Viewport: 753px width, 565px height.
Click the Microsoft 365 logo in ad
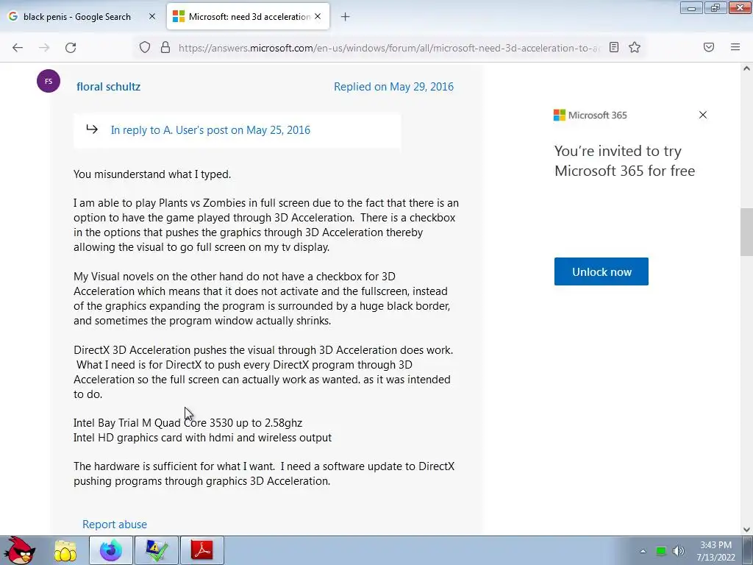click(590, 115)
